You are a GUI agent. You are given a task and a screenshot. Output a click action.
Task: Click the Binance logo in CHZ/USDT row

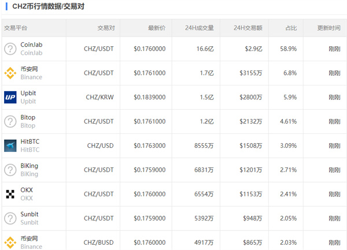[10, 73]
